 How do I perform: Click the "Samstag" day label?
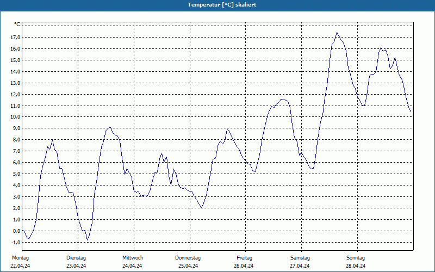pos(300,258)
